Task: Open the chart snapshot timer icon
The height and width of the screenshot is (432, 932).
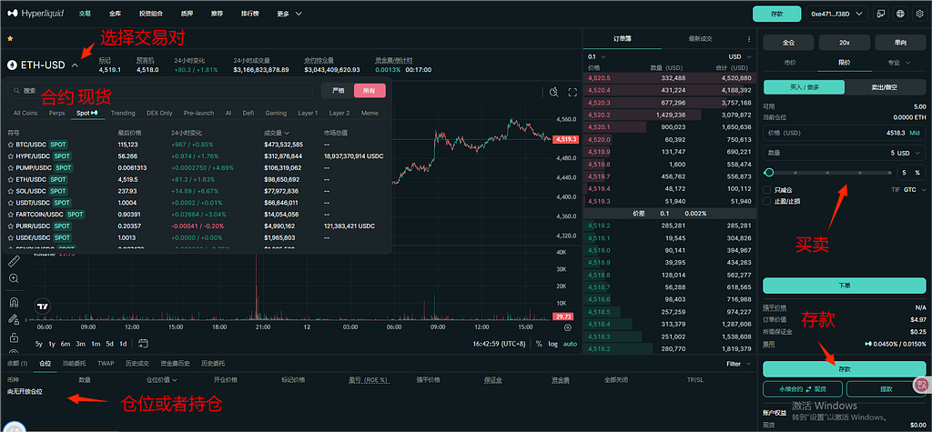Action: pos(553,93)
